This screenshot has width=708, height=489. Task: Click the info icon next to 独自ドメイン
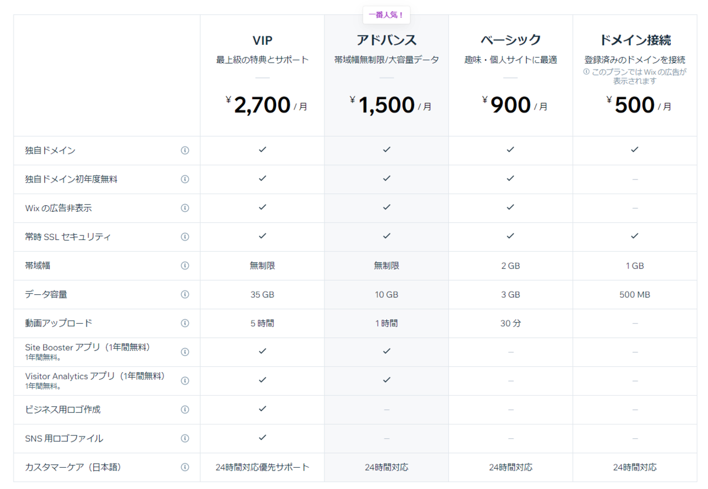(x=185, y=150)
